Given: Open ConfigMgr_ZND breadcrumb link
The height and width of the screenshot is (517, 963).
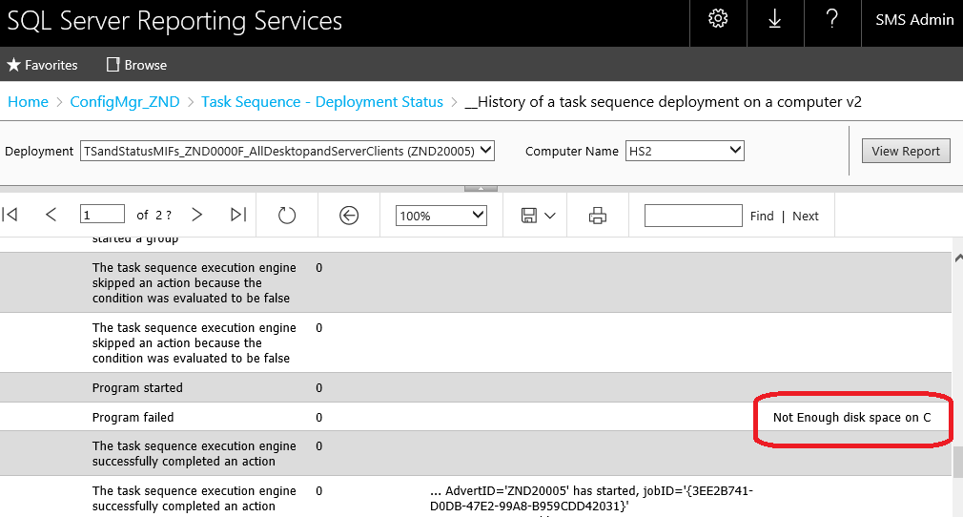Looking at the screenshot, I should (x=125, y=102).
